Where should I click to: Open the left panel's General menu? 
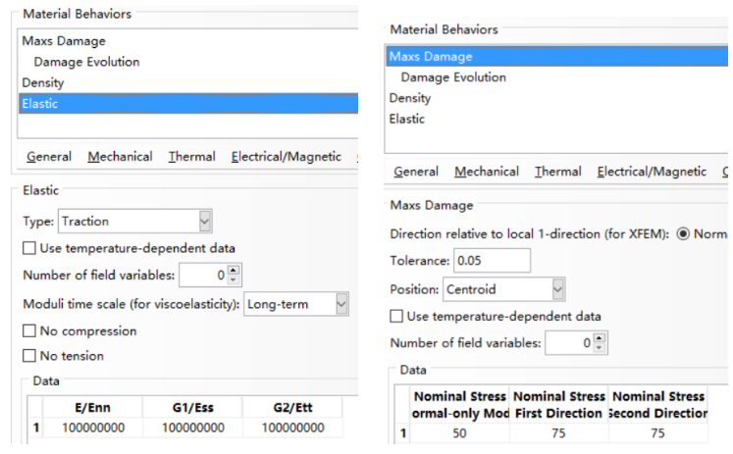click(49, 157)
